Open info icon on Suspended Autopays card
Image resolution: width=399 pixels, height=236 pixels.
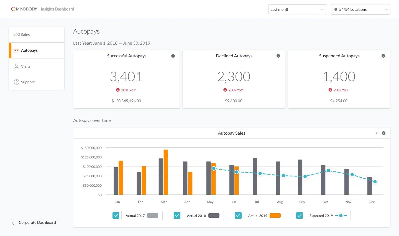pyautogui.click(x=383, y=56)
